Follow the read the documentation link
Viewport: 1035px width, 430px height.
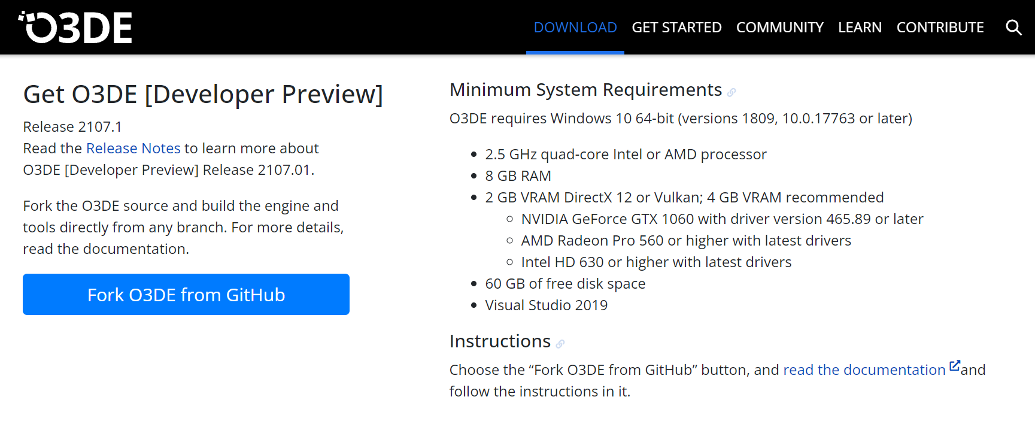(864, 370)
